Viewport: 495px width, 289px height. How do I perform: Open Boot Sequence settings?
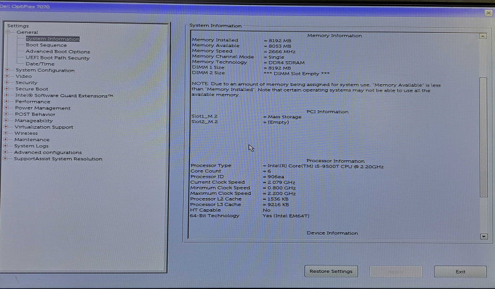tap(46, 45)
